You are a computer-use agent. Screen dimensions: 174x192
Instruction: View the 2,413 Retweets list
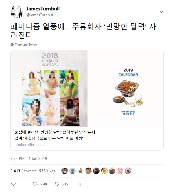tap(24, 171)
